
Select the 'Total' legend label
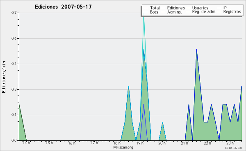coord(155,8)
